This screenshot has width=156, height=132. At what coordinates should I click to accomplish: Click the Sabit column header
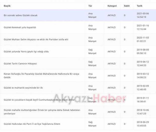click(x=127, y=6)
